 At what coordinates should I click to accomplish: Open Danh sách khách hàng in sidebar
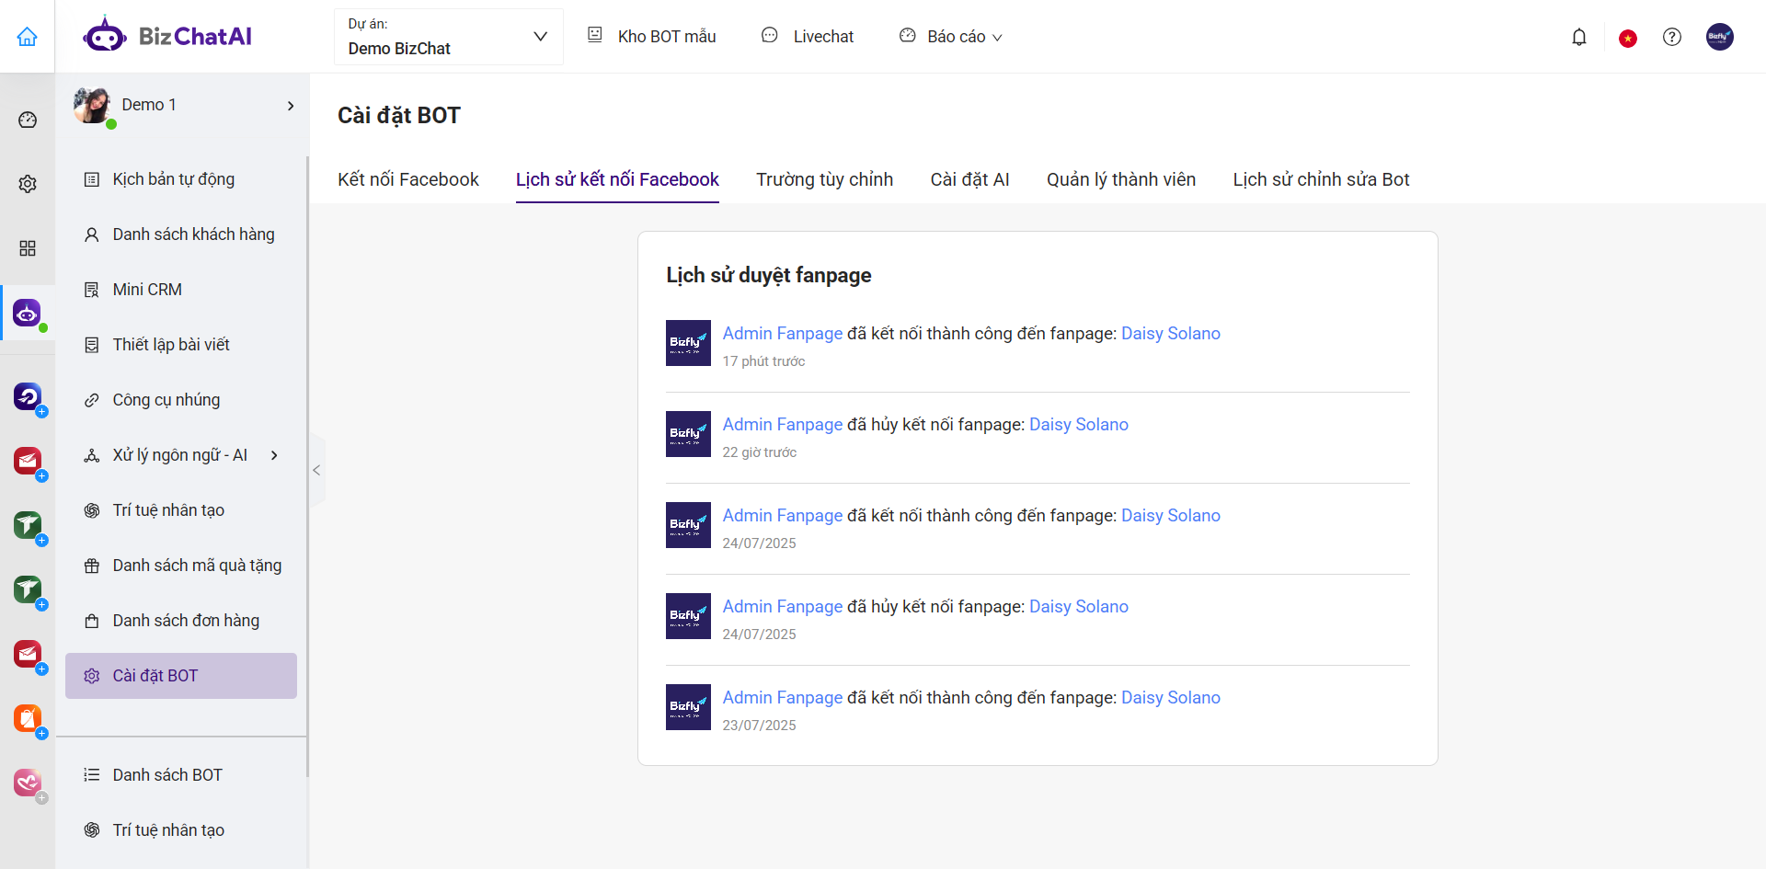pyautogui.click(x=193, y=234)
